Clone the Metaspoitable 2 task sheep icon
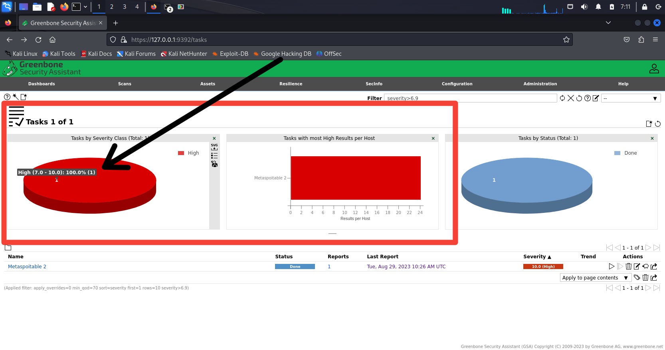The width and height of the screenshot is (665, 350). [645, 266]
